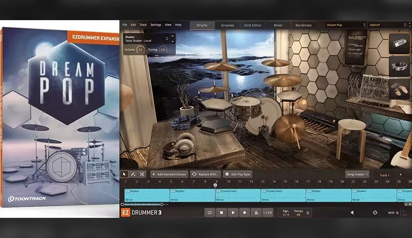Open the Settings menu

[x=156, y=25]
